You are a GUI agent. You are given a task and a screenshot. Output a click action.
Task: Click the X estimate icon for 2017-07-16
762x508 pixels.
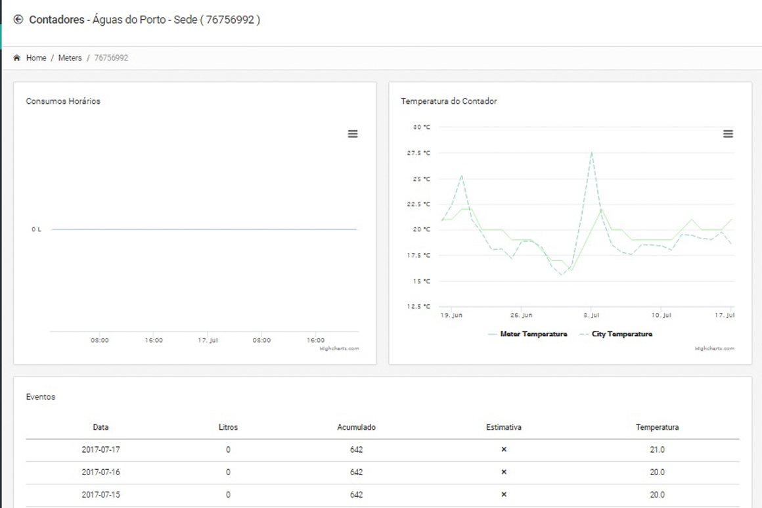(x=504, y=473)
